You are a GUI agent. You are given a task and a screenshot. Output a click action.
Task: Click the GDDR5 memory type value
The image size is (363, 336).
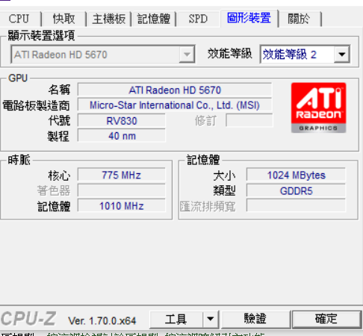(296, 190)
